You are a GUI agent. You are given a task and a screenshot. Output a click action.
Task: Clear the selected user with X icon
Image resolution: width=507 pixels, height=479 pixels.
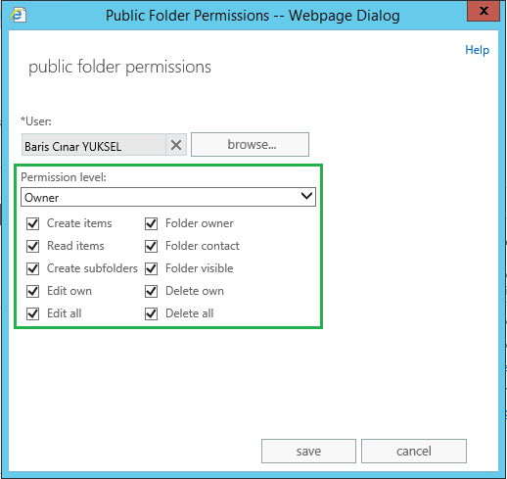(x=176, y=145)
